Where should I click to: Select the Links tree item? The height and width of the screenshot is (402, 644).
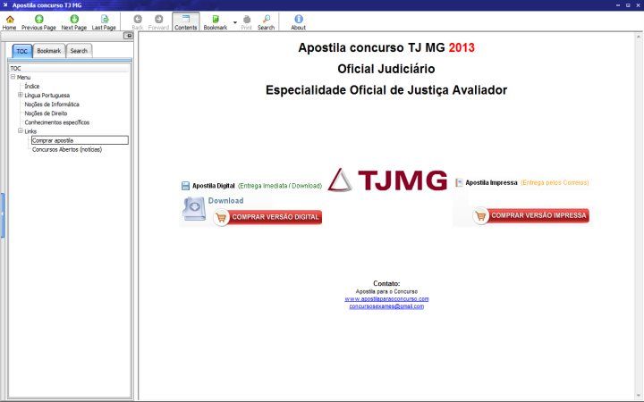pyautogui.click(x=30, y=131)
